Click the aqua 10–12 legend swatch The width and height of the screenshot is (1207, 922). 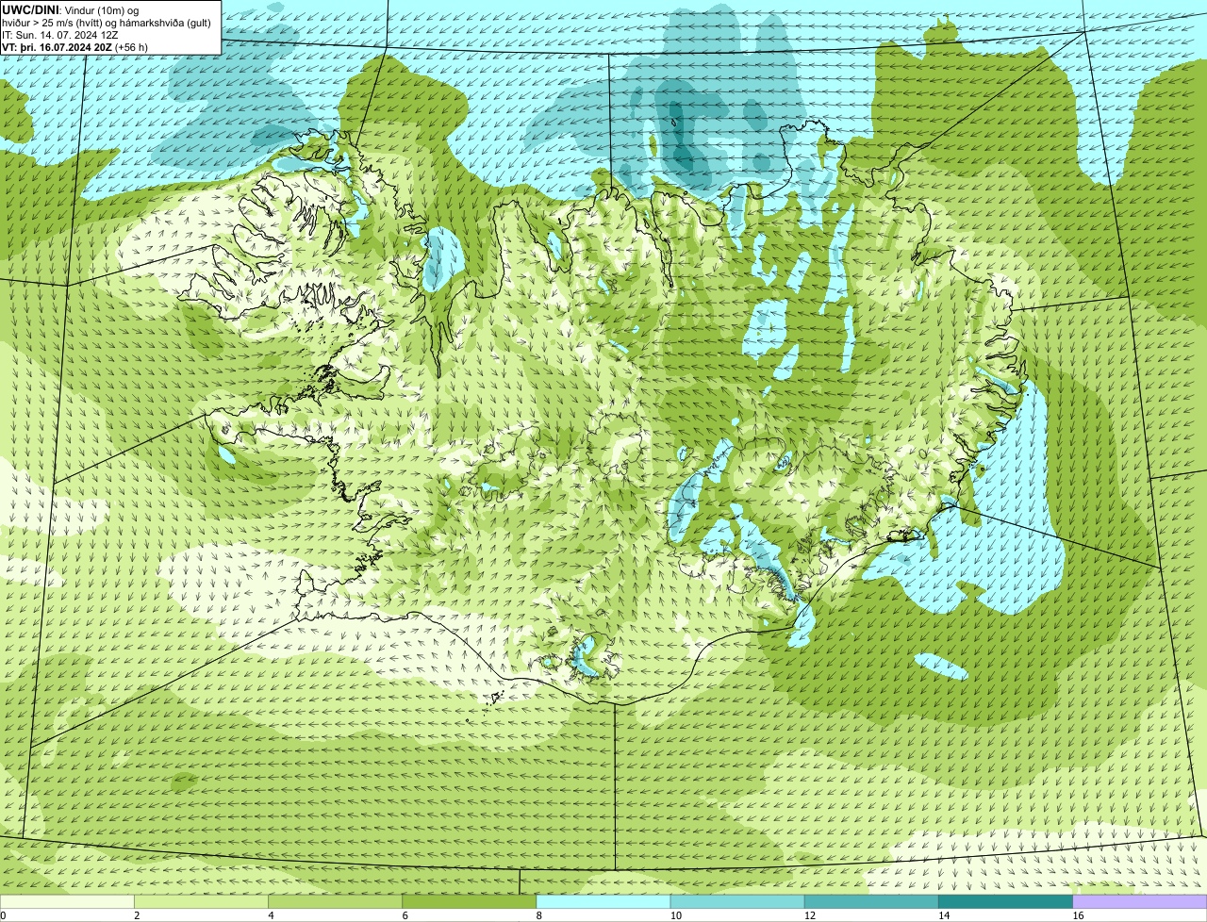point(737,901)
